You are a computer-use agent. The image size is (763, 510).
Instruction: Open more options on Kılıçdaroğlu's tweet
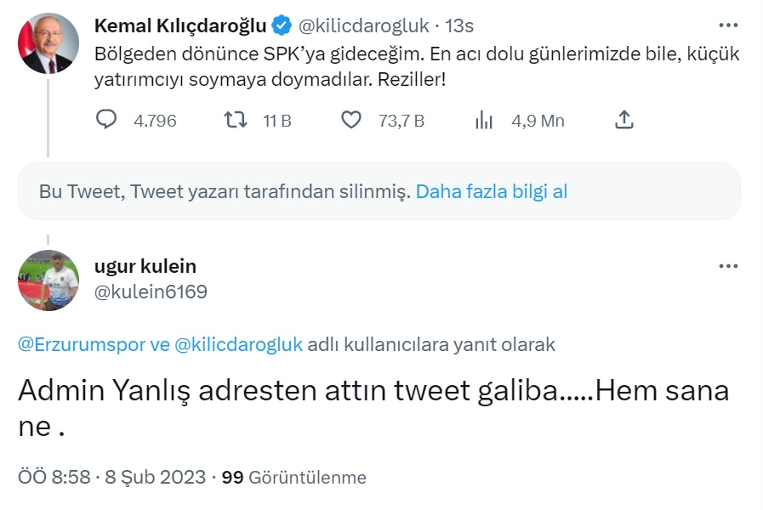729,25
